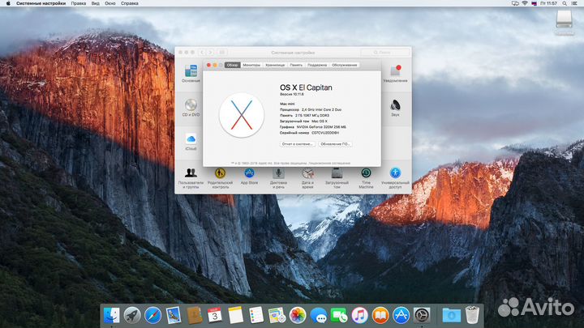Open Универсальный доступ pane

point(395,178)
